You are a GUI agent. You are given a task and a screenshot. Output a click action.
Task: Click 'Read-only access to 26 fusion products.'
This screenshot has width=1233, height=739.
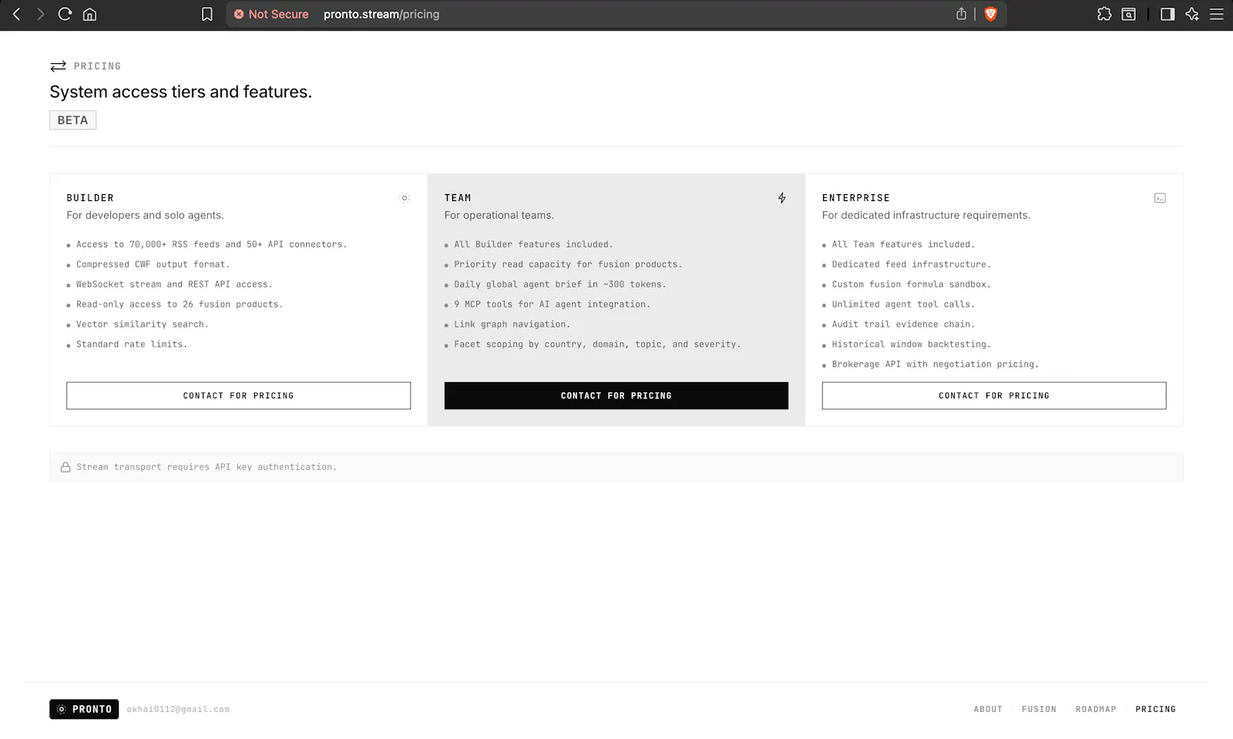pos(180,304)
